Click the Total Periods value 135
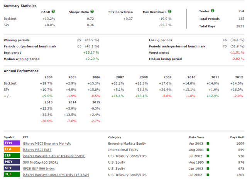This screenshot has height=181, width=247. [x=241, y=19]
